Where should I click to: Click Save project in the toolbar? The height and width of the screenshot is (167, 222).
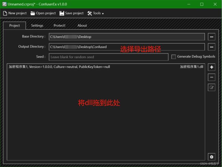pyautogui.click(x=71, y=13)
